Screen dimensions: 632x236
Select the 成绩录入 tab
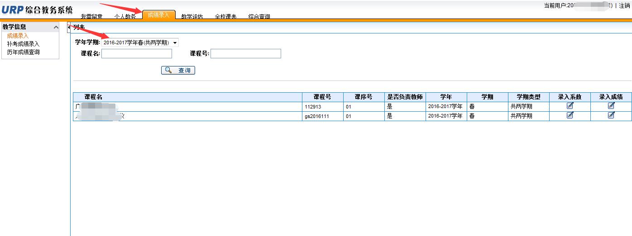[x=158, y=15]
